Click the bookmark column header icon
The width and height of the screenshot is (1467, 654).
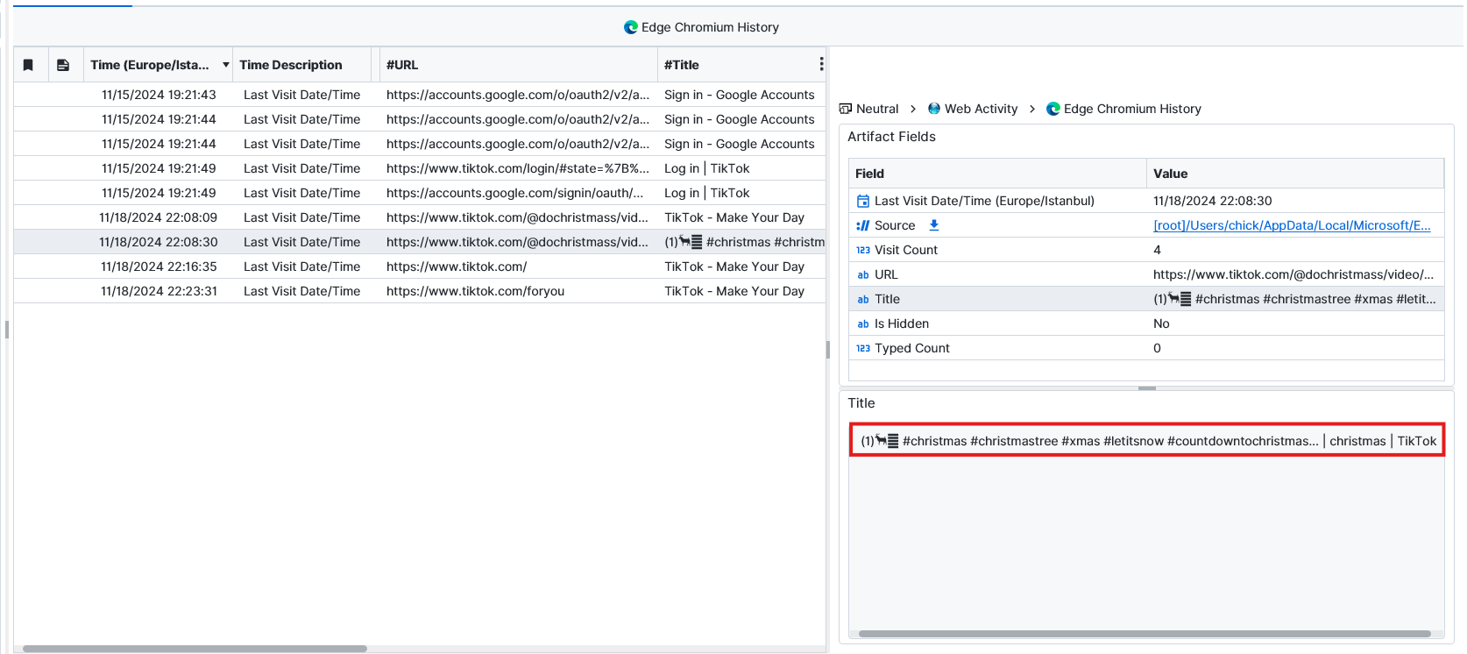coord(28,65)
